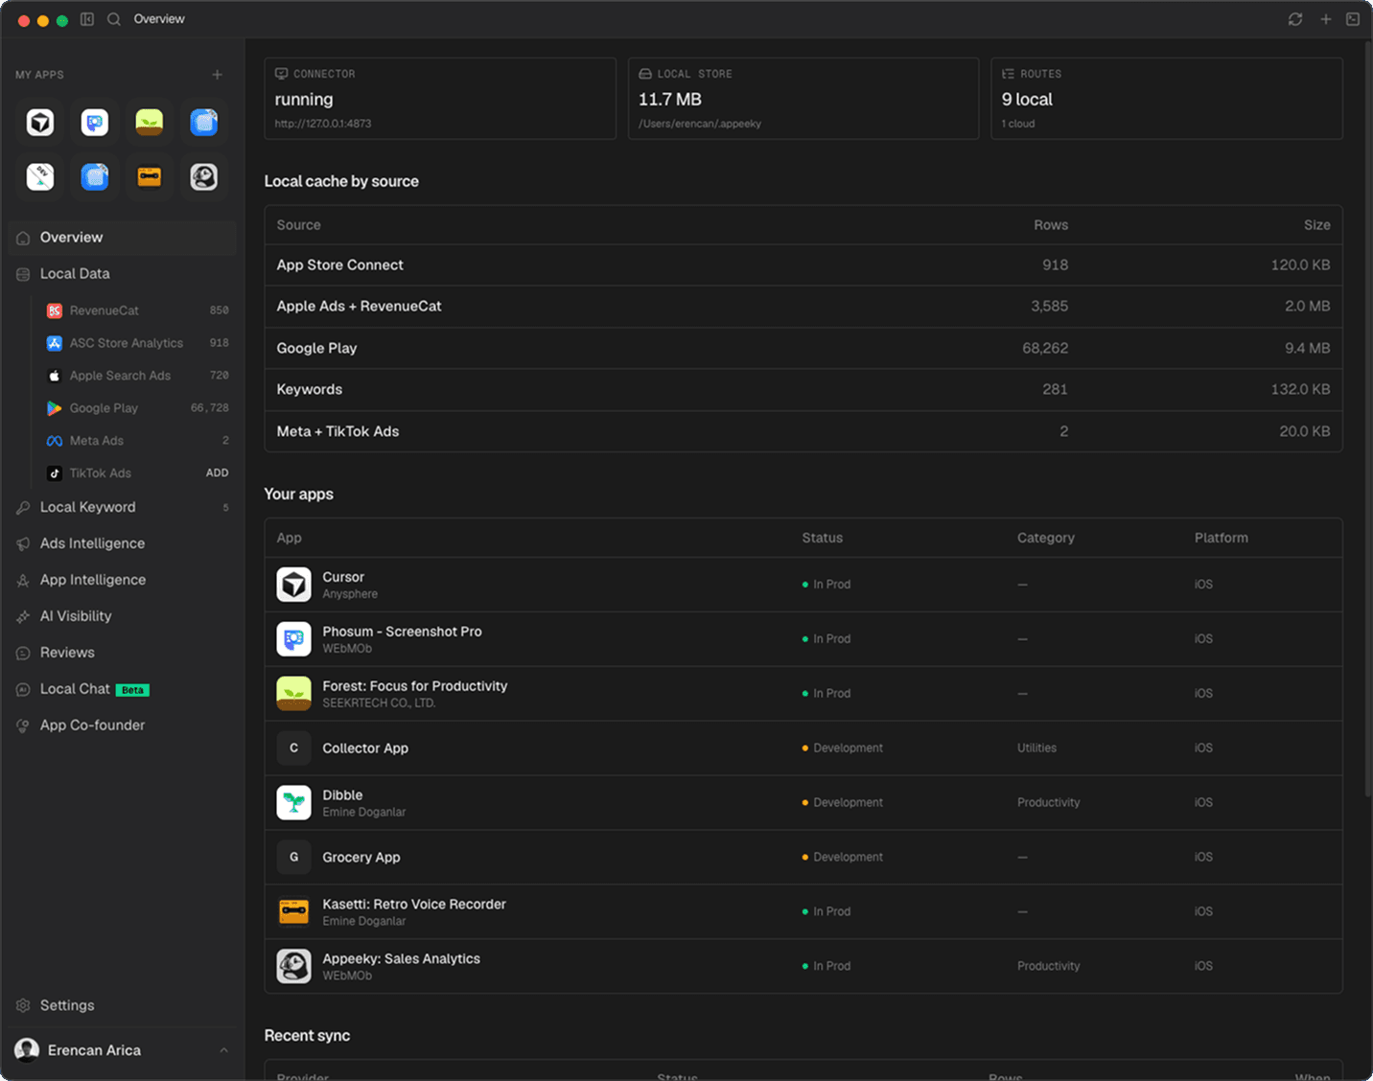Select Forest seedling icon in My Apps grid

coord(150,123)
